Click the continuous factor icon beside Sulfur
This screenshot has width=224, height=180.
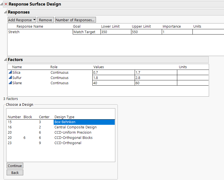tap(10, 78)
